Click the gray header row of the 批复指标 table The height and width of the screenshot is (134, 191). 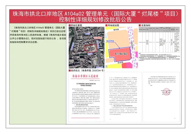point(159,30)
